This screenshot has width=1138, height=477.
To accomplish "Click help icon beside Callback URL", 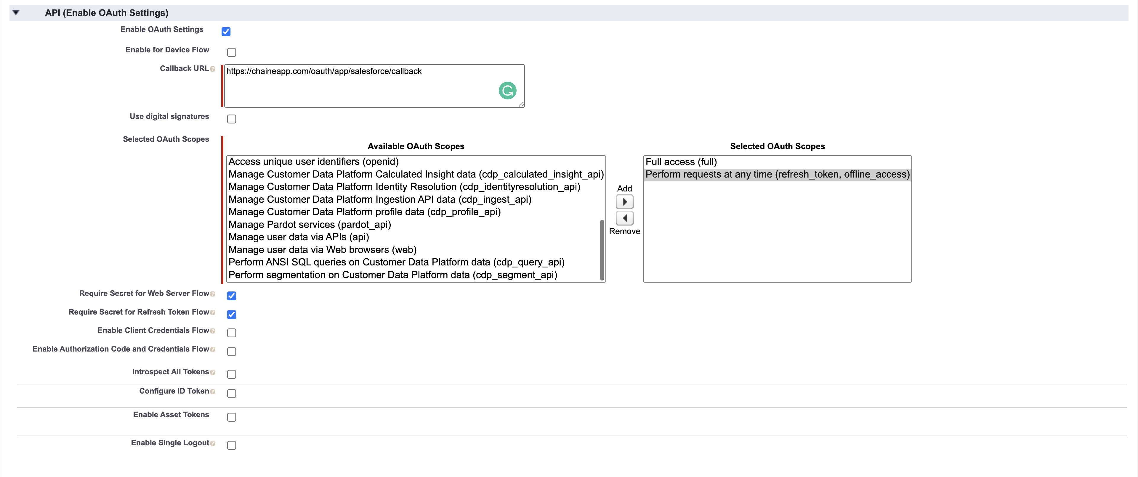I will coord(213,69).
